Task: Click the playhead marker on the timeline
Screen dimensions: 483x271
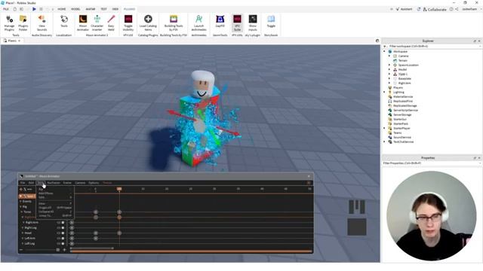Action: pyautogui.click(x=119, y=189)
